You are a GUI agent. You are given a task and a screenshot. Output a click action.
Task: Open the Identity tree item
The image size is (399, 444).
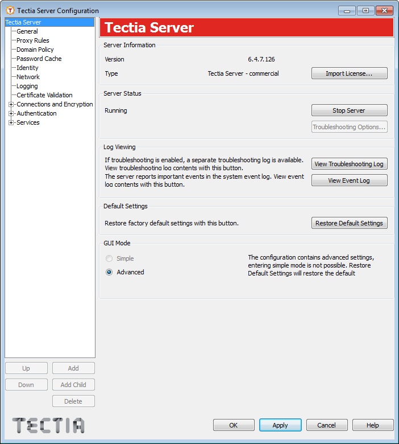click(27, 68)
